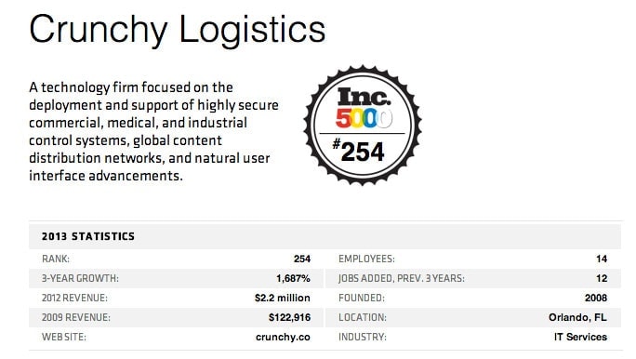
Task: Click the Crunchy Logistics title
Action: pyautogui.click(x=178, y=30)
